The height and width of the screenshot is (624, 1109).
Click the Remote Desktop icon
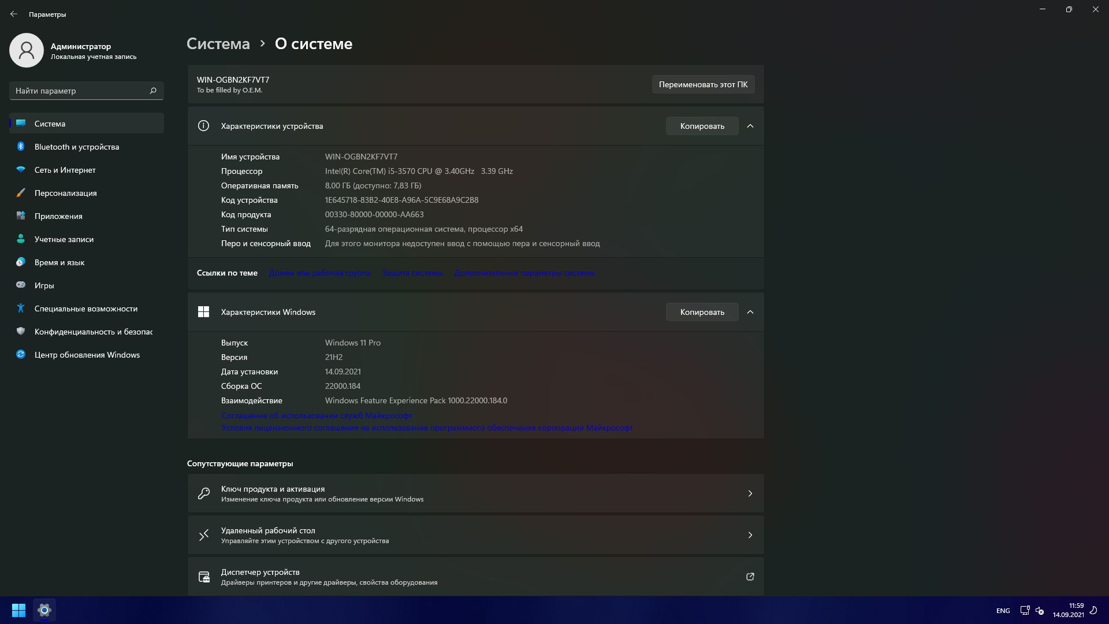pyautogui.click(x=204, y=535)
